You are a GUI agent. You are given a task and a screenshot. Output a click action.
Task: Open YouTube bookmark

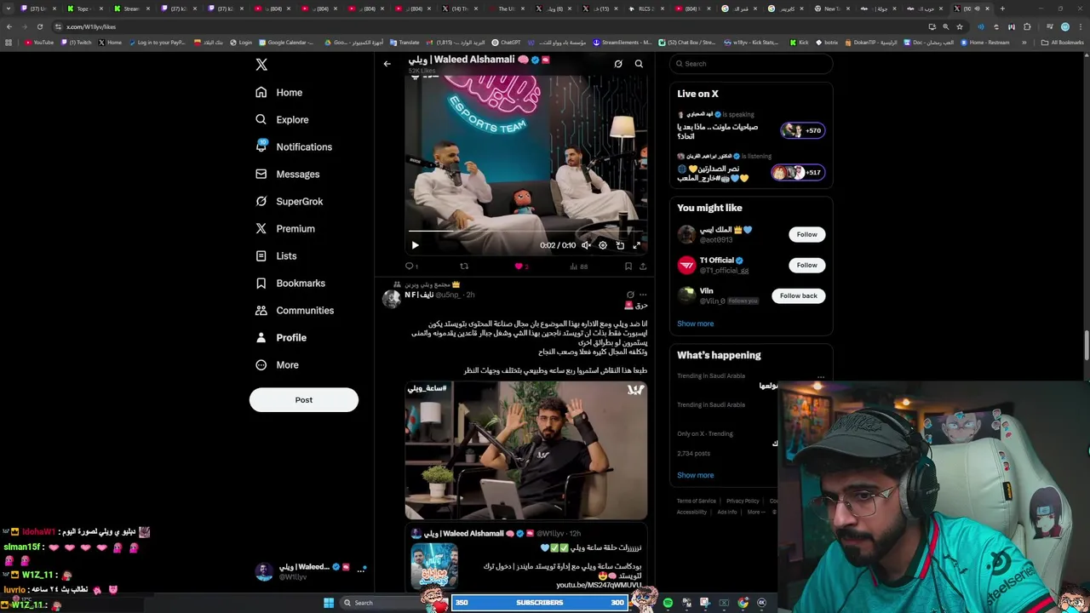pyautogui.click(x=40, y=43)
